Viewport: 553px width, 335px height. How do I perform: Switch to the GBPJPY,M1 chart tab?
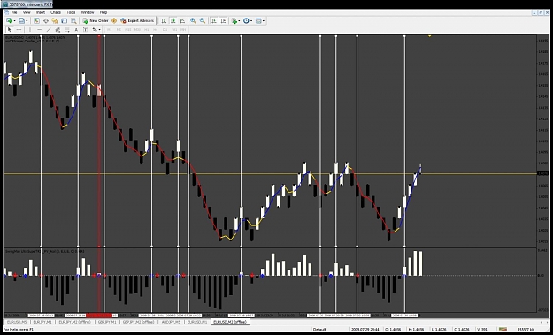point(107,322)
